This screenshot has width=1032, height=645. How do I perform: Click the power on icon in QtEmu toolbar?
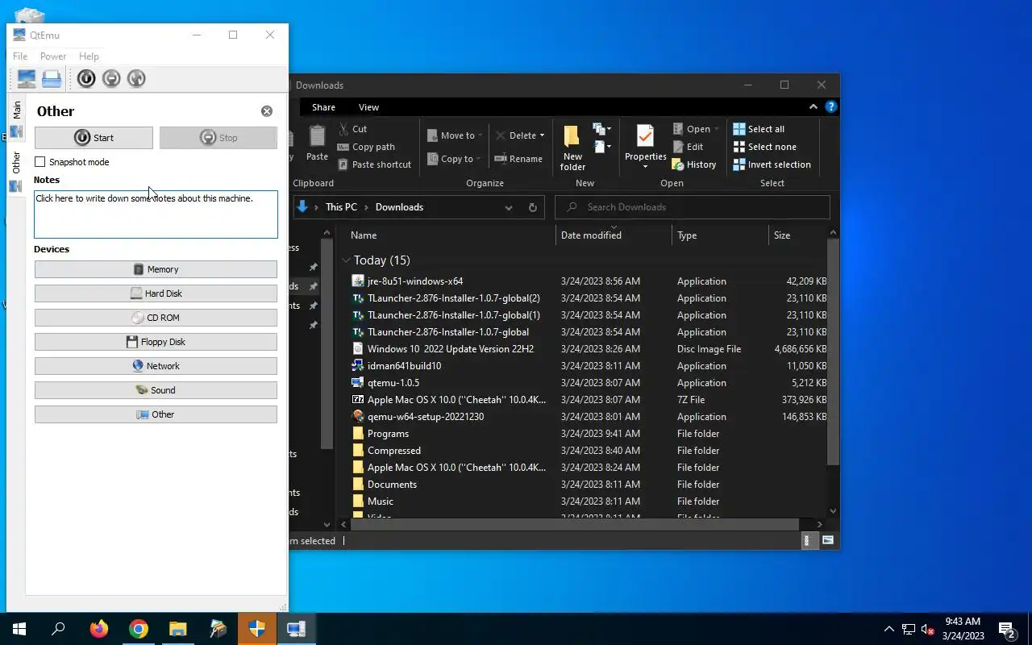point(86,78)
